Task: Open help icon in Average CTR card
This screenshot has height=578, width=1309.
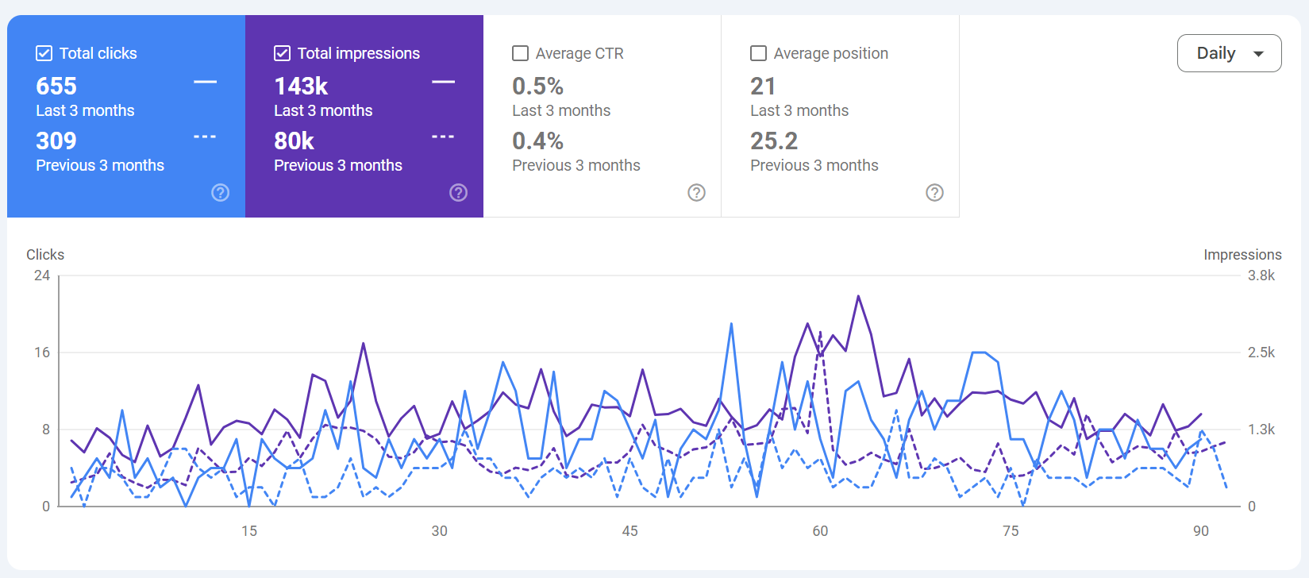Action: 697,193
